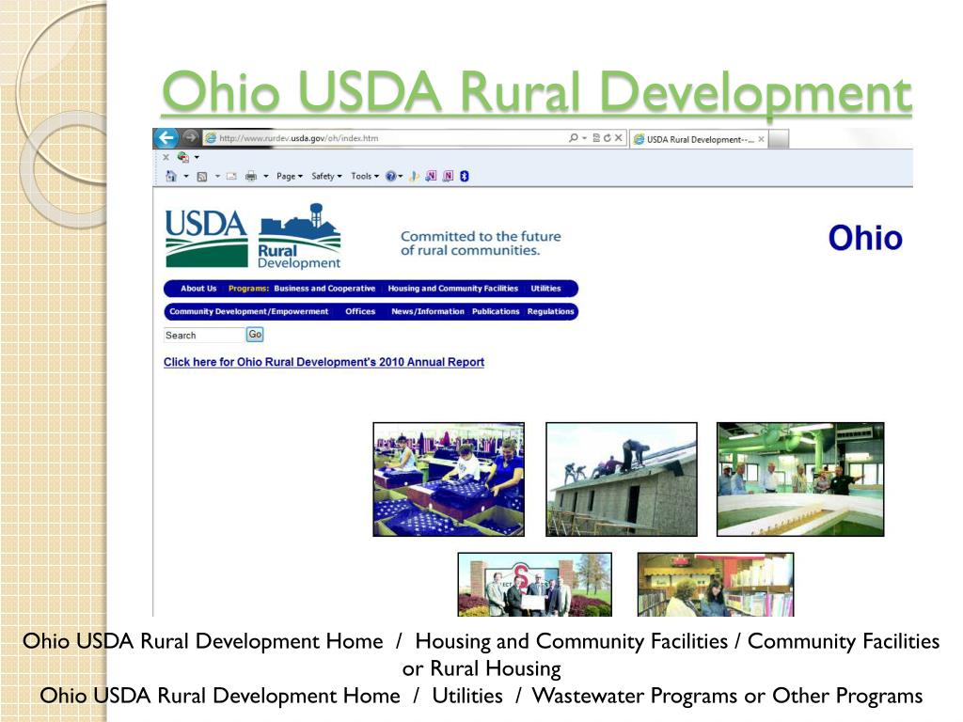Click the address bar search magnifier icon
963x722 pixels.
pos(573,138)
